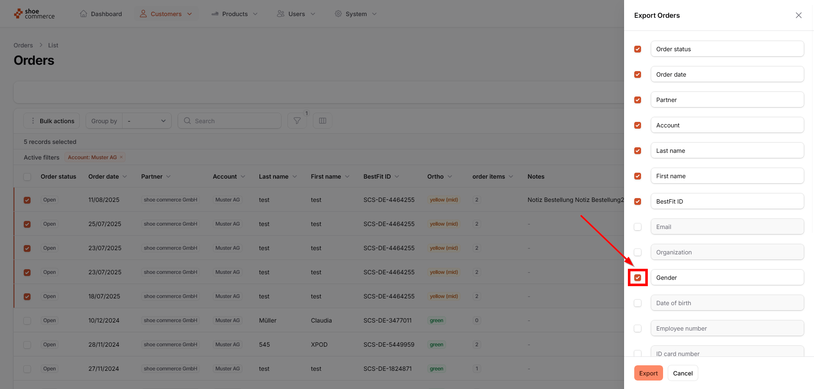814x389 pixels.
Task: Open the Customers menu
Action: click(x=166, y=14)
